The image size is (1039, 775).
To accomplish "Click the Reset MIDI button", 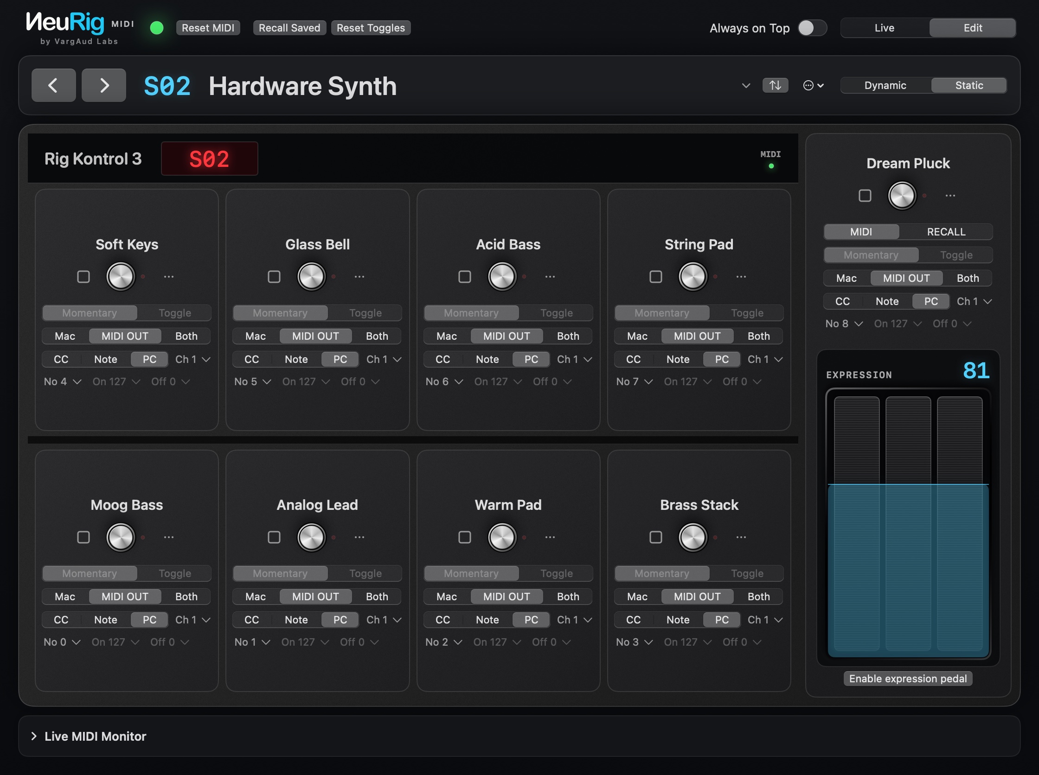I will (x=208, y=28).
